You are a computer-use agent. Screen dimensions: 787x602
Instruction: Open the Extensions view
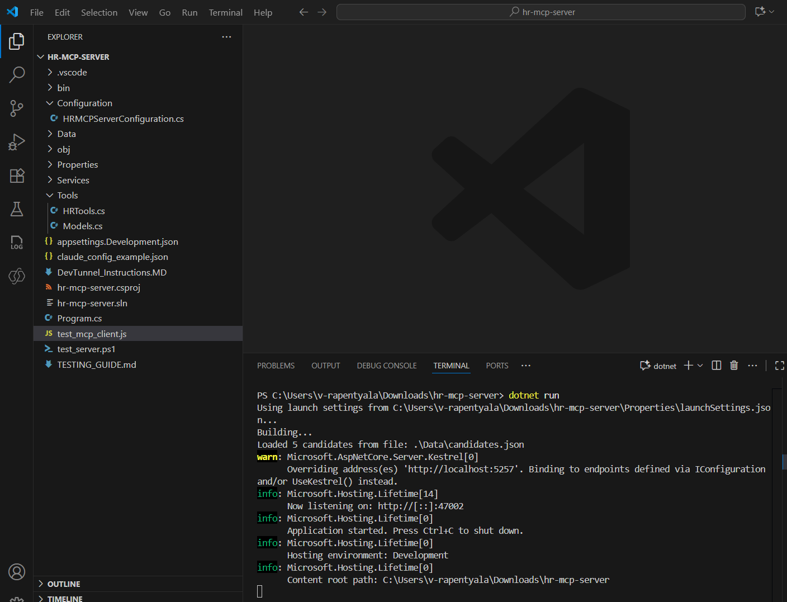pos(17,176)
